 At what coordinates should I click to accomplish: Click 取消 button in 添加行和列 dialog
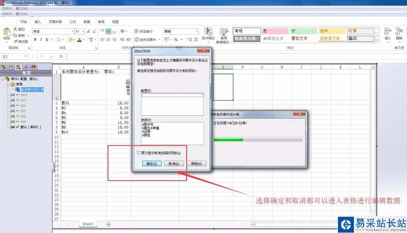[174, 164]
